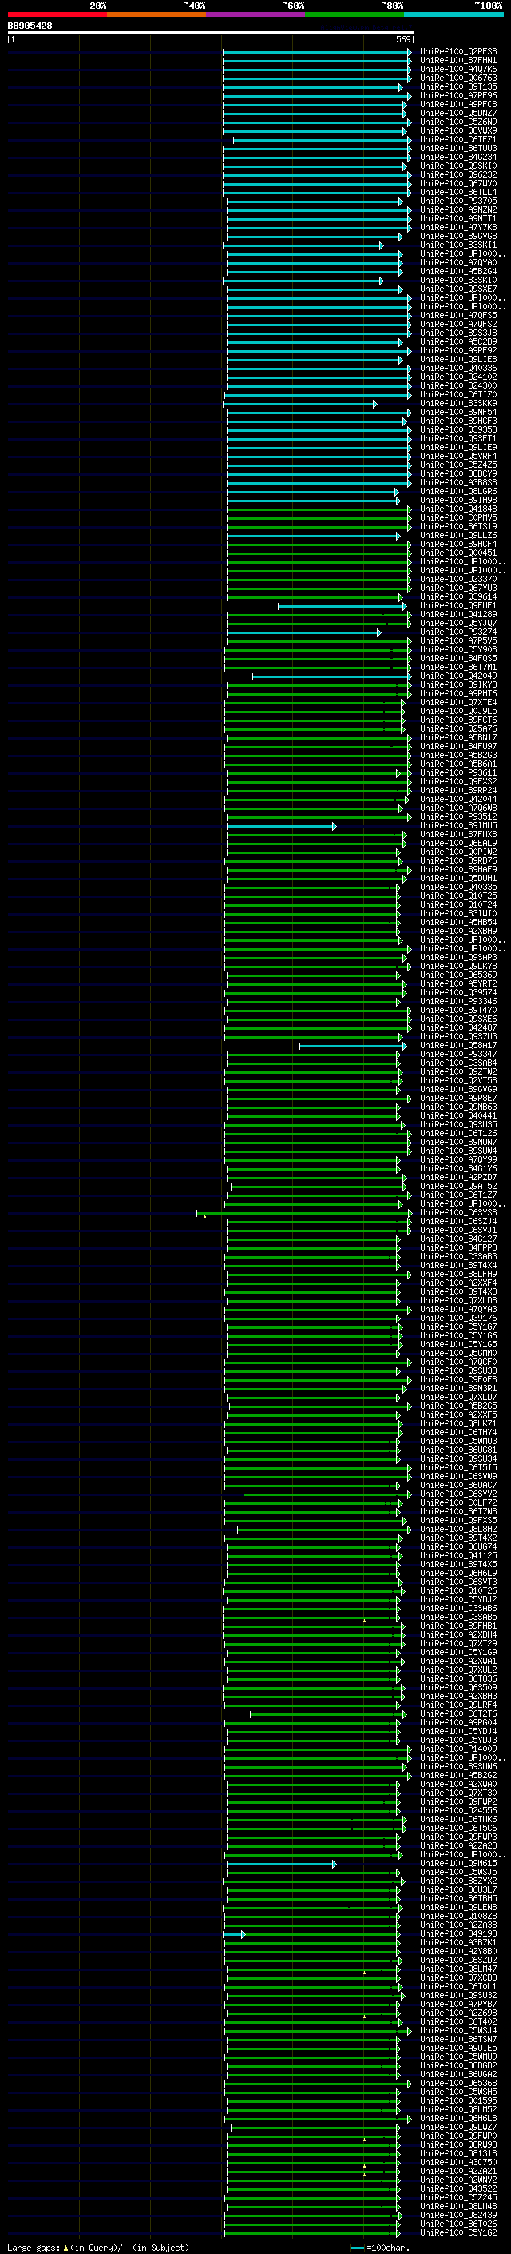Image resolution: width=511 pixels, height=2254 pixels.
Task: Select the UniRef100_Q40336 label
Action: (458, 369)
